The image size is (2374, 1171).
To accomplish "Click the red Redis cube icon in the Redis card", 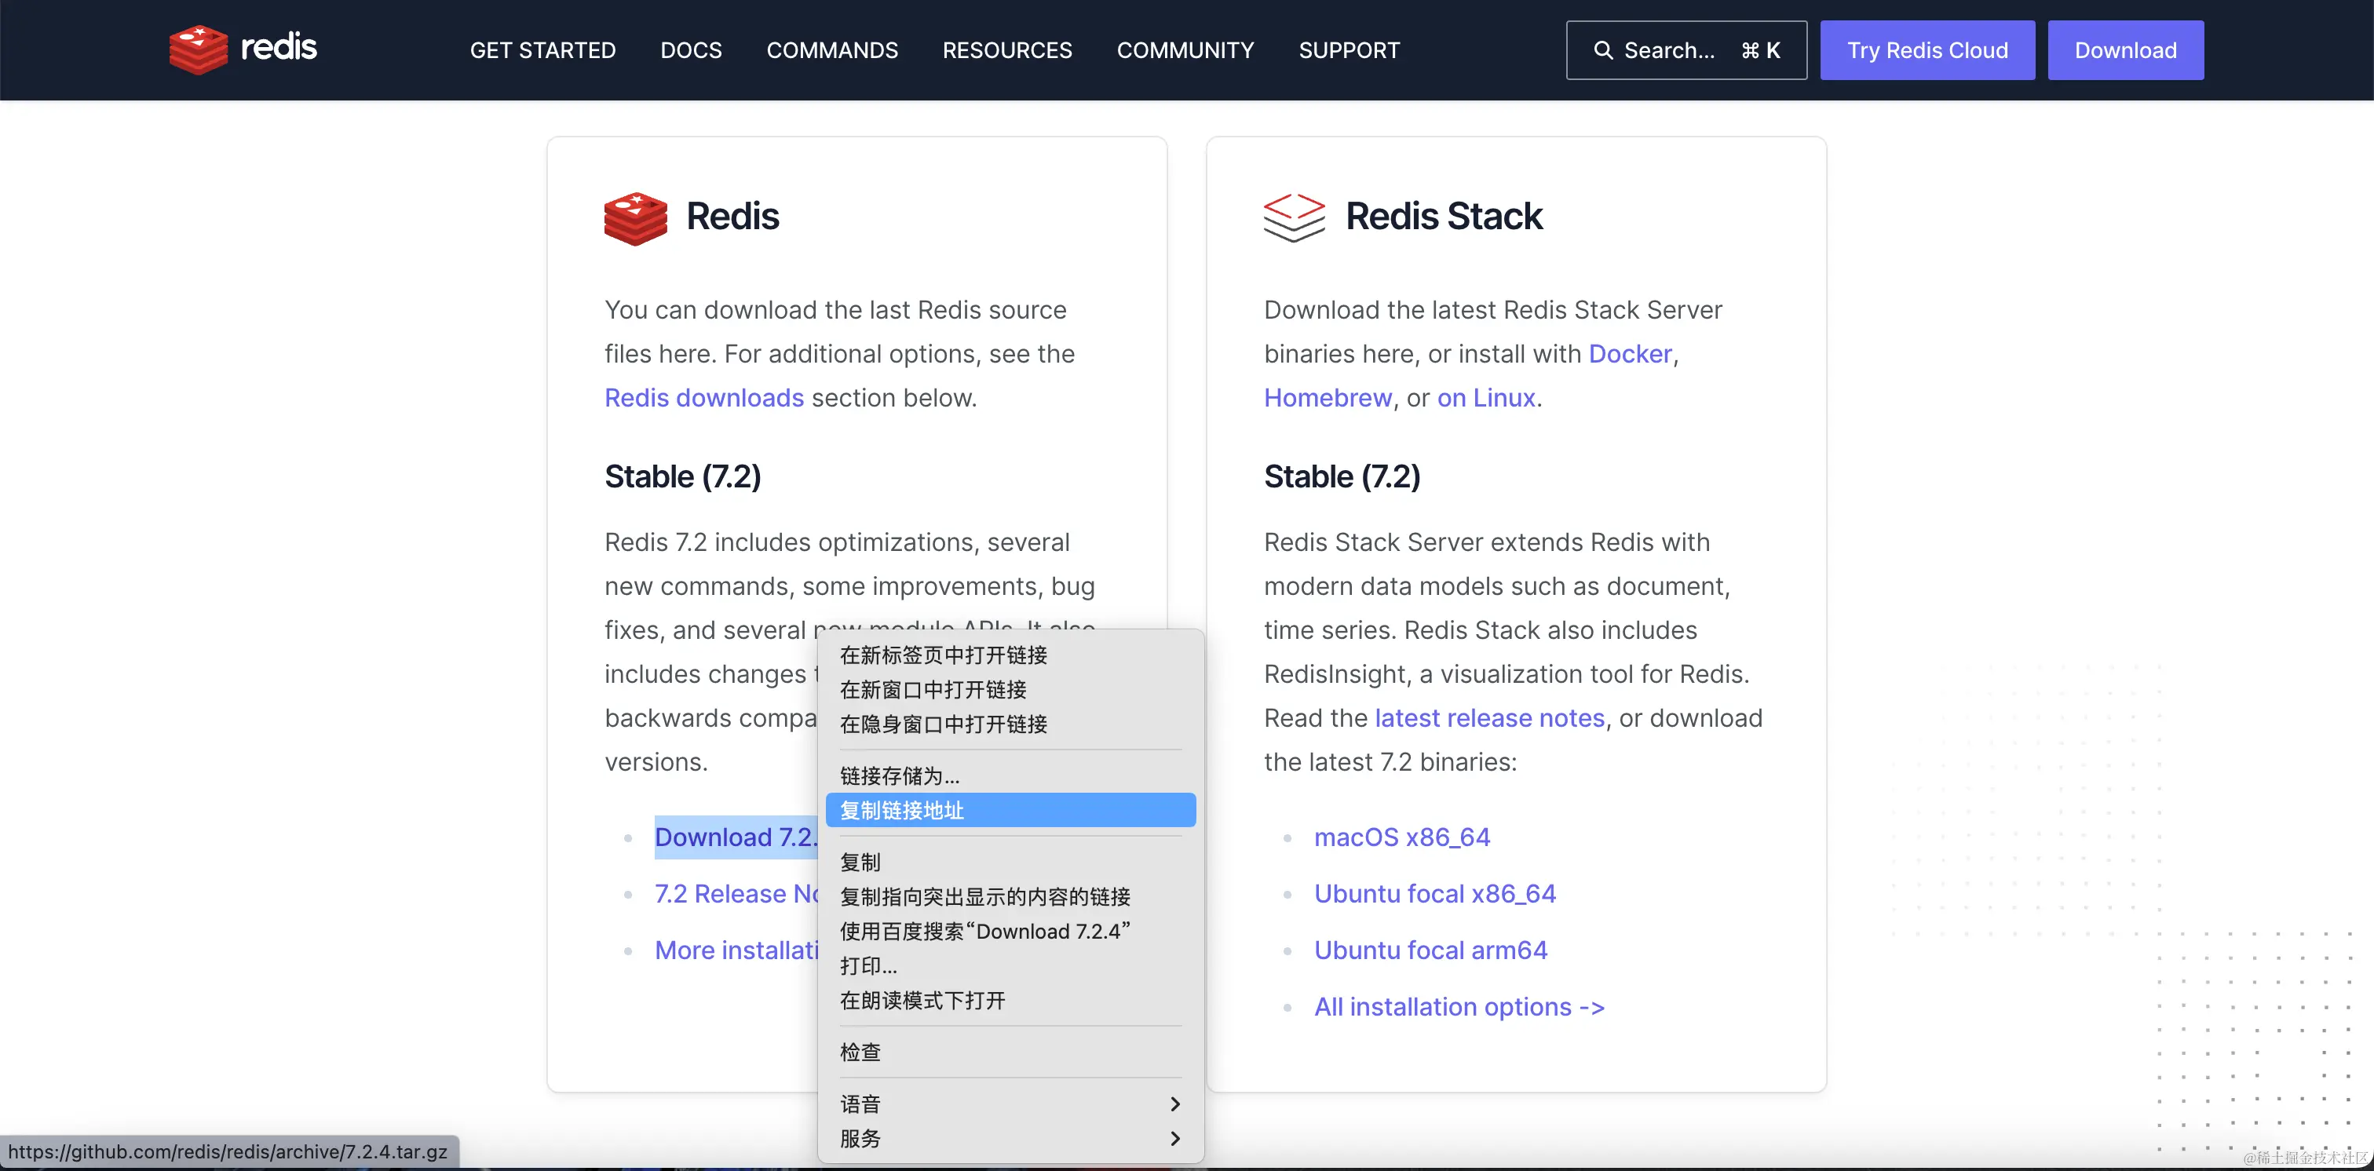I will coord(636,218).
